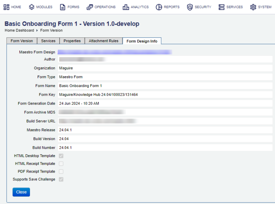Click the Build Server URL field
This screenshot has width=275, height=204.
[165, 121]
